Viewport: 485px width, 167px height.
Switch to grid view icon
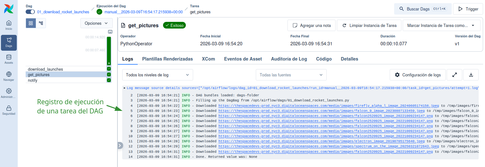(31, 23)
